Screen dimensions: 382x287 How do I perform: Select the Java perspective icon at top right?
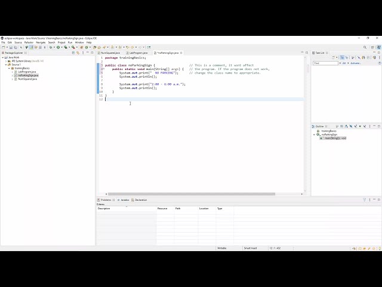coord(379,47)
